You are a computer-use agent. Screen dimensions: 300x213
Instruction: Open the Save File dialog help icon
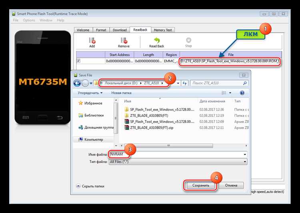pos(242,93)
